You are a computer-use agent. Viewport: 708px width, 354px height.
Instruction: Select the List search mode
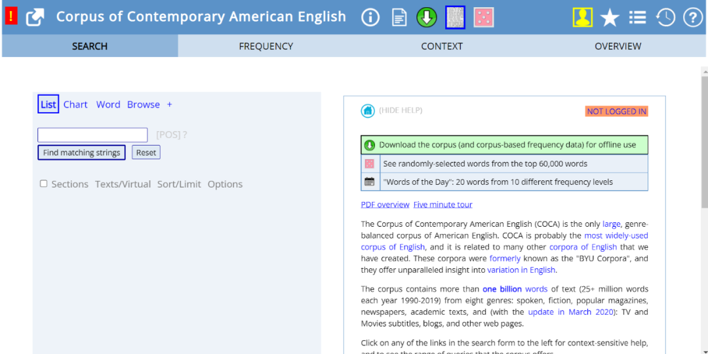point(49,104)
